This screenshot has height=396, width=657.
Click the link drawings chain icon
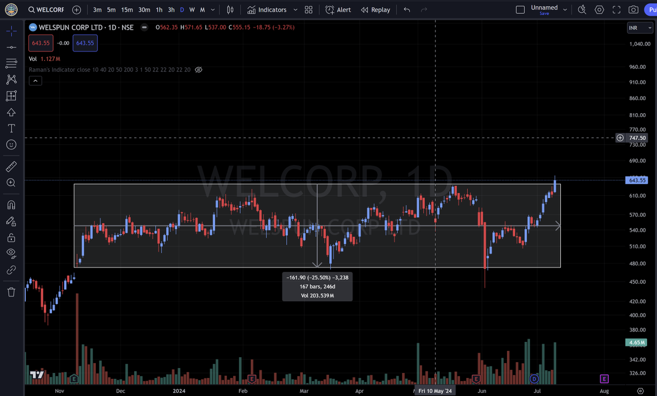coord(11,270)
